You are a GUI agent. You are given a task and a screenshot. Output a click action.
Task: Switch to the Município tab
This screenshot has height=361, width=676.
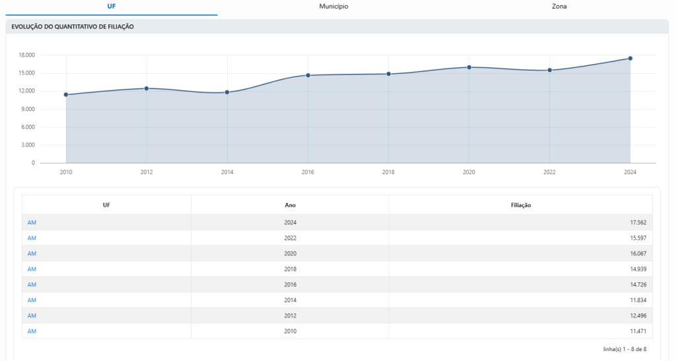(x=333, y=6)
